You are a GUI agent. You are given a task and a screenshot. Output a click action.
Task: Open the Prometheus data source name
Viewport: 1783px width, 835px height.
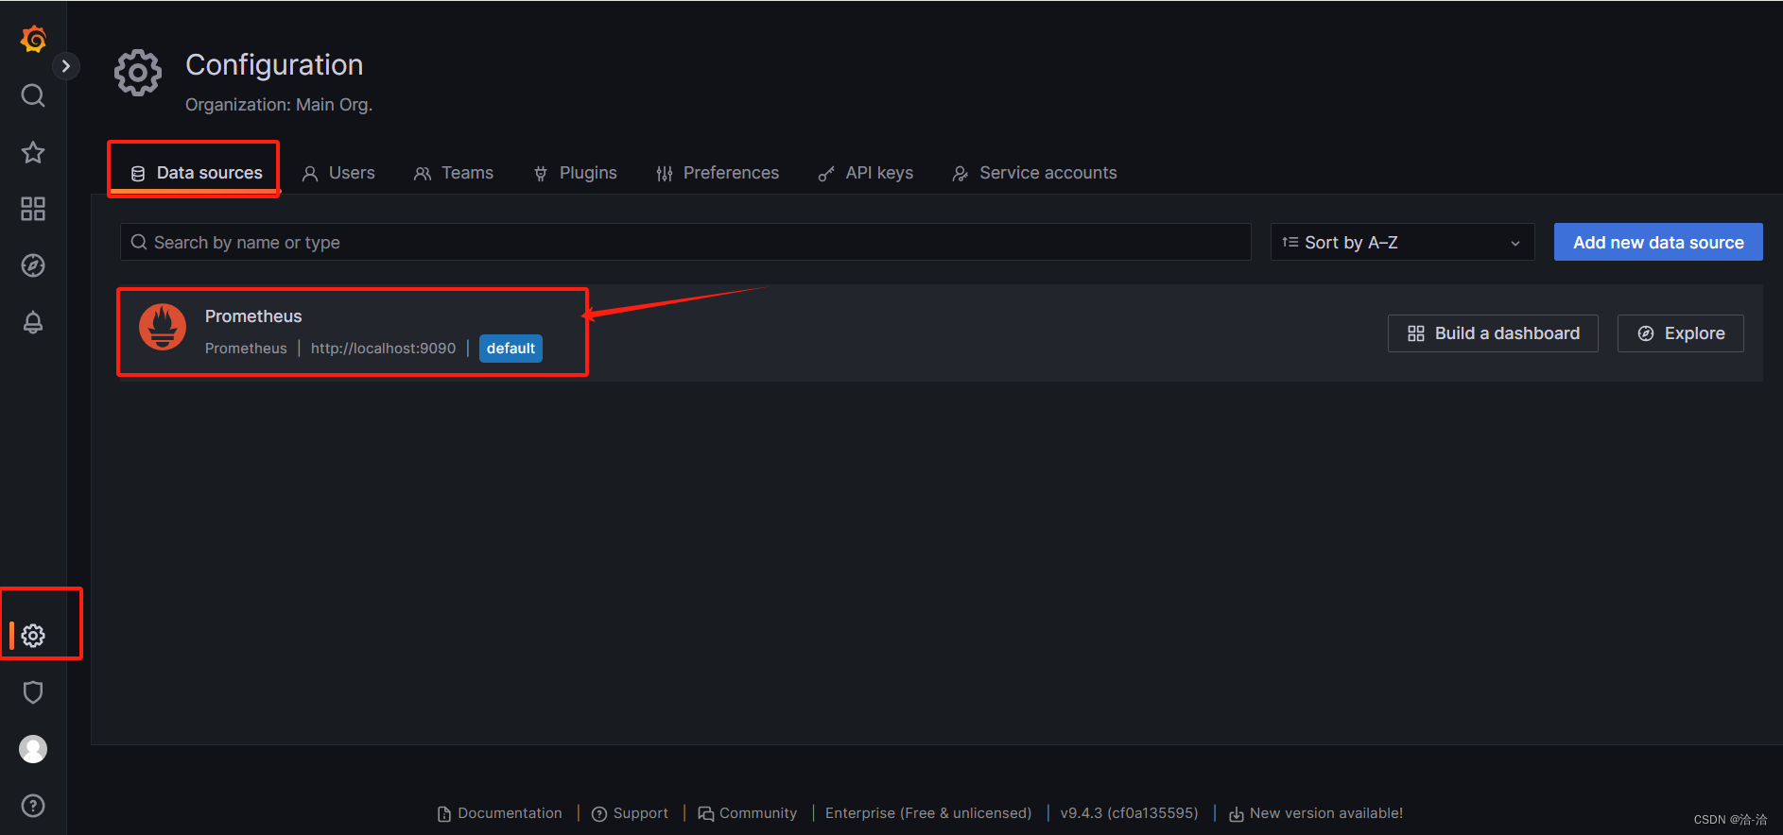(253, 316)
